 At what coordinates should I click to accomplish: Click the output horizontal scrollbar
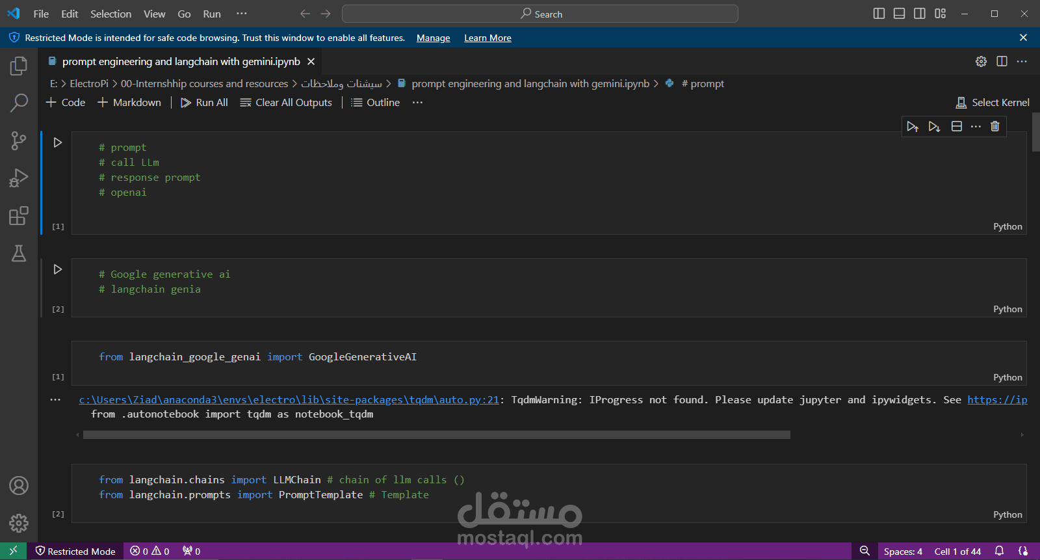437,434
